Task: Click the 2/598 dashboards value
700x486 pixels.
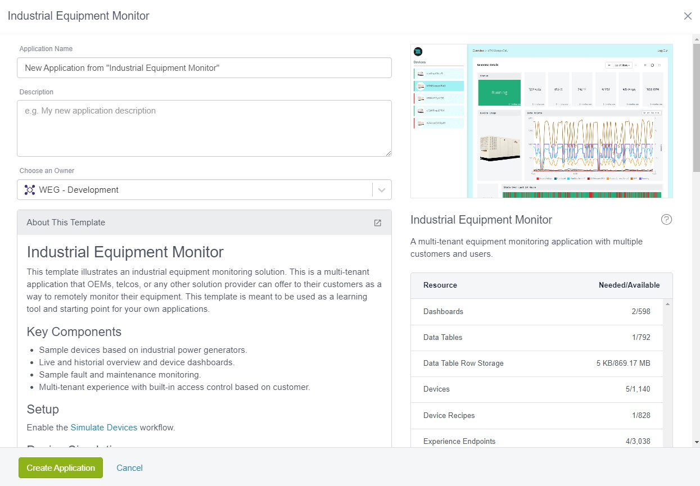Action: click(x=640, y=312)
